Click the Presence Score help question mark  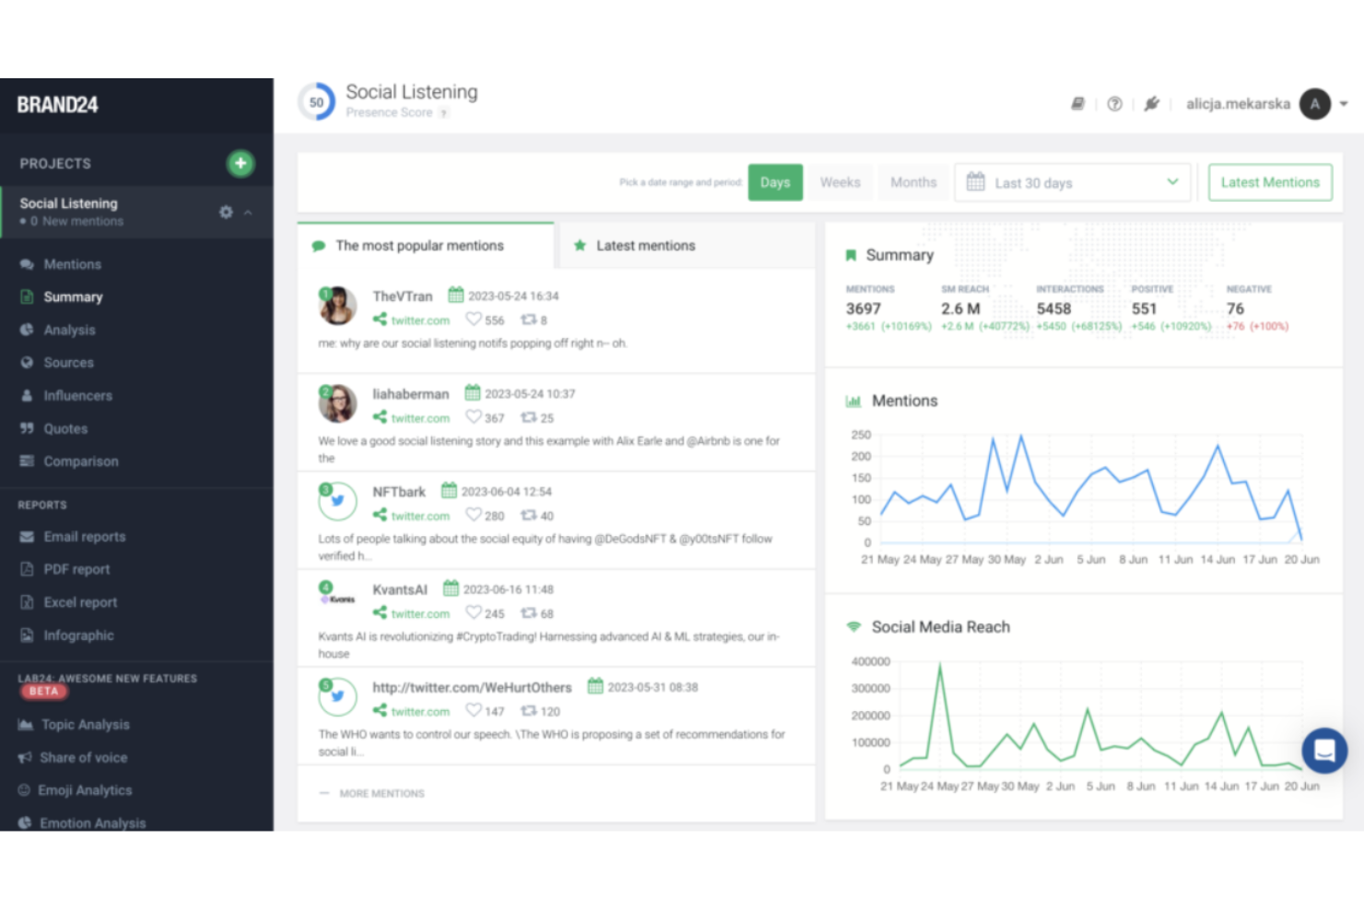click(x=443, y=113)
